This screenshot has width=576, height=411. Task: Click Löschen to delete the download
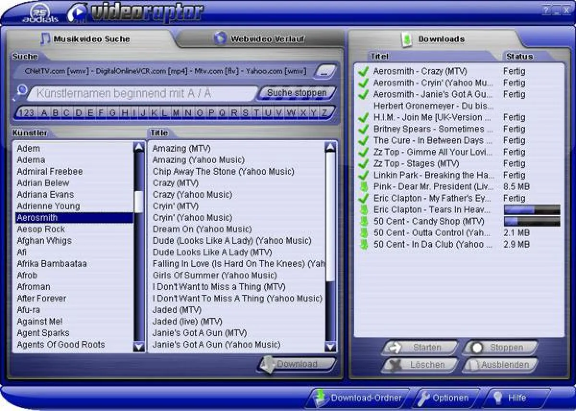click(x=420, y=365)
